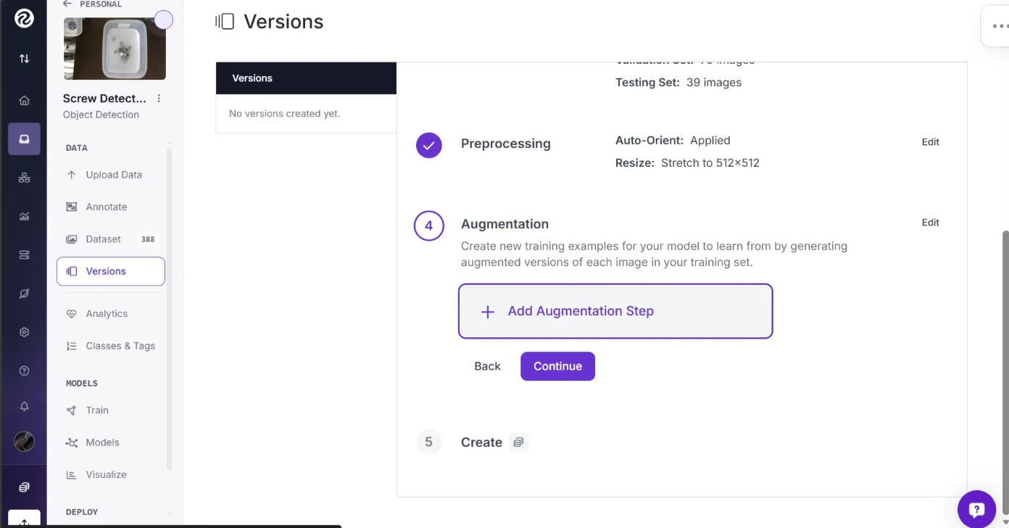Click the workspace switcher arrows icon

coord(24,59)
